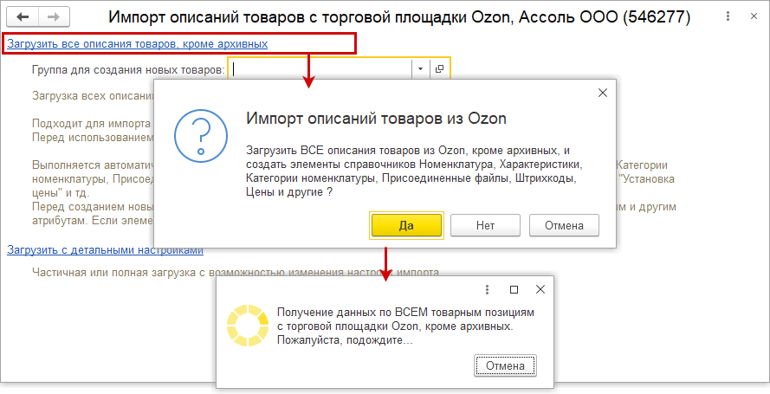The image size is (770, 394).
Task: Open the main window's three-dot menu
Action: click(x=728, y=16)
